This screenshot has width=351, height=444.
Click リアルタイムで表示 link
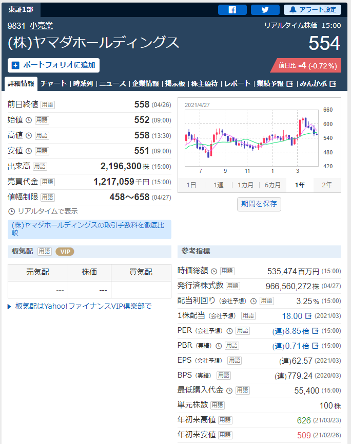tap(43, 211)
